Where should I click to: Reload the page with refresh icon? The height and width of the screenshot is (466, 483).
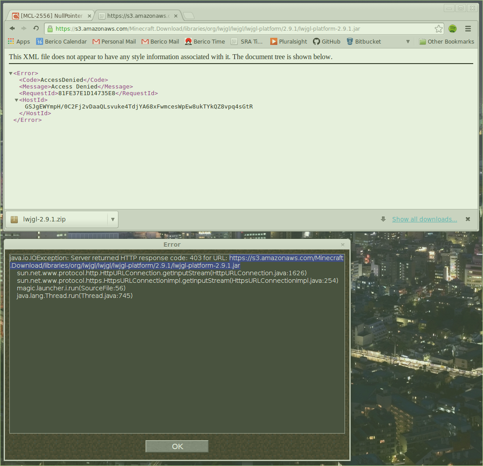tap(36, 28)
